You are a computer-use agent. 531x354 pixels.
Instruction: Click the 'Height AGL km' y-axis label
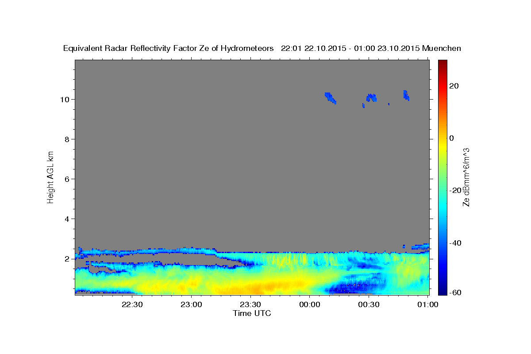pyautogui.click(x=51, y=177)
